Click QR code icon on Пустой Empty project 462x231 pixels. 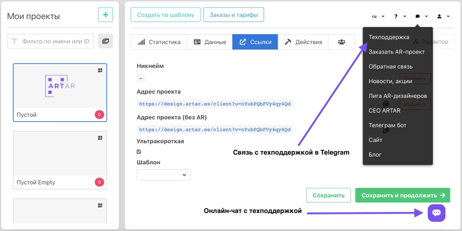click(x=100, y=138)
